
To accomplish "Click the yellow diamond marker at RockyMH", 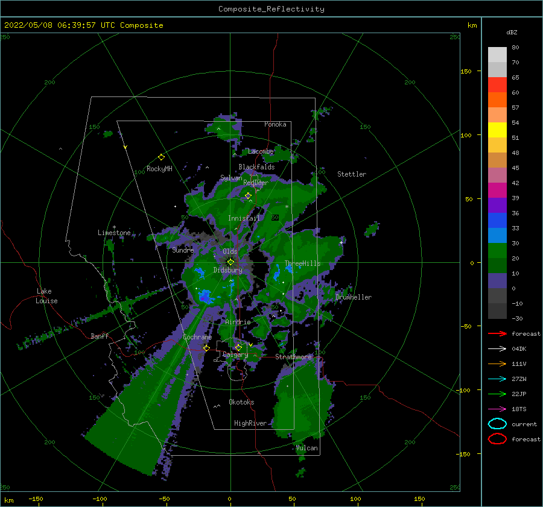I will (161, 157).
